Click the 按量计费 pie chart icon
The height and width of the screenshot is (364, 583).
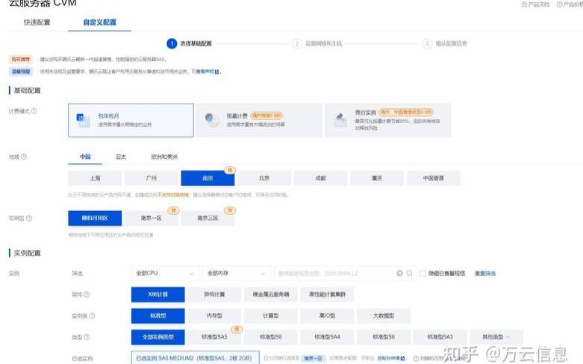[x=212, y=120]
